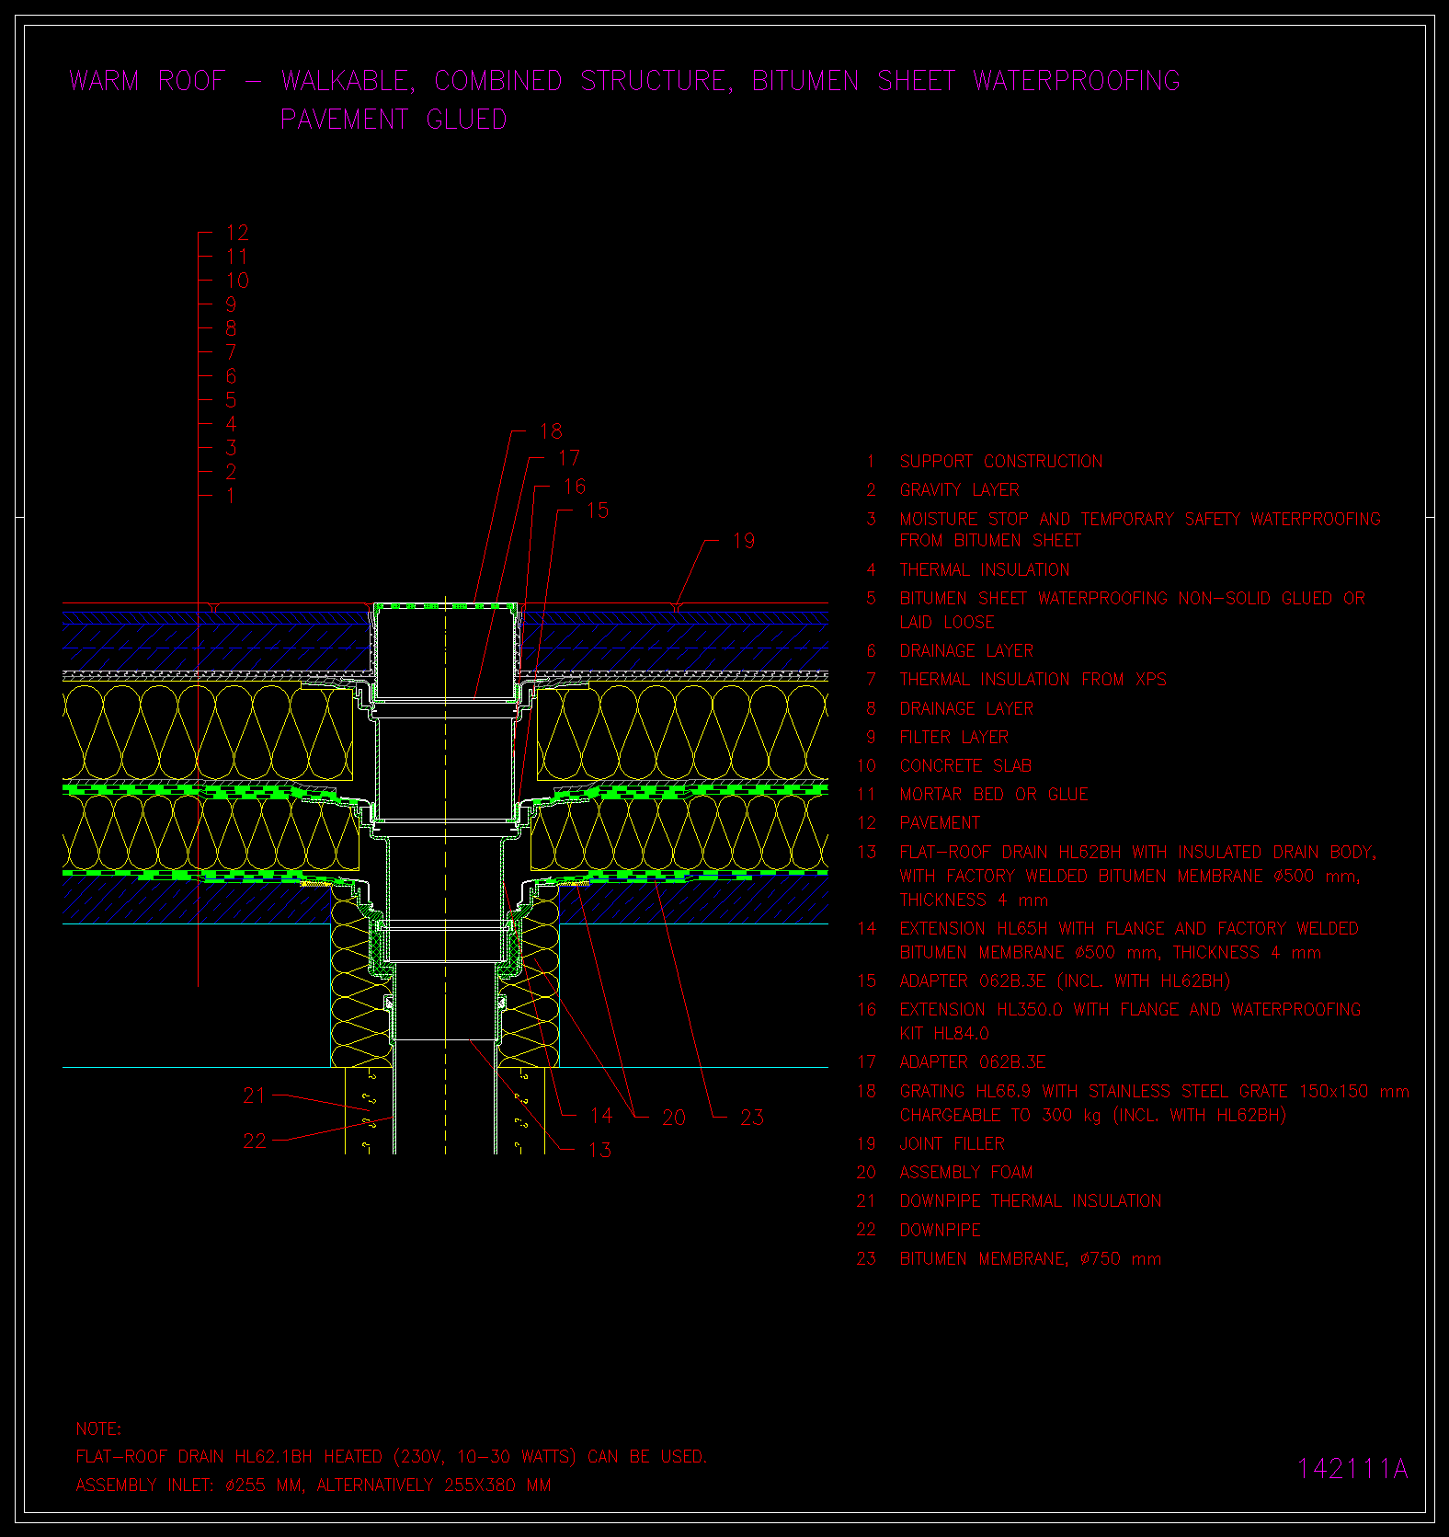Click callout number 18 above the drain
Screen dimensions: 1449x1537
tap(551, 430)
